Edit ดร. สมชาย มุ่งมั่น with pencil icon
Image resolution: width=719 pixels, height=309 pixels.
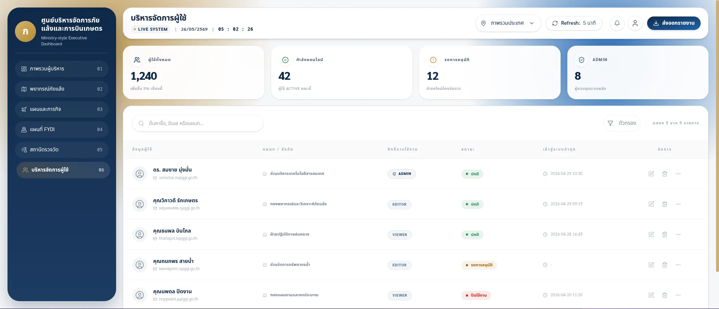pos(651,174)
